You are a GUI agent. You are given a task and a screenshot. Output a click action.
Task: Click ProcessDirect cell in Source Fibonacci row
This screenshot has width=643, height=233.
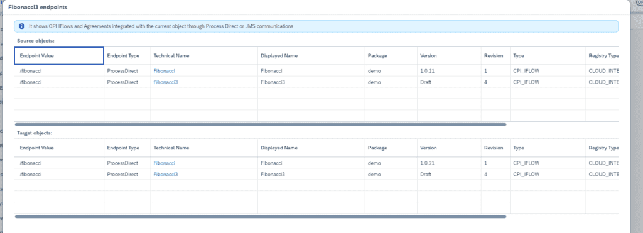tap(127, 70)
